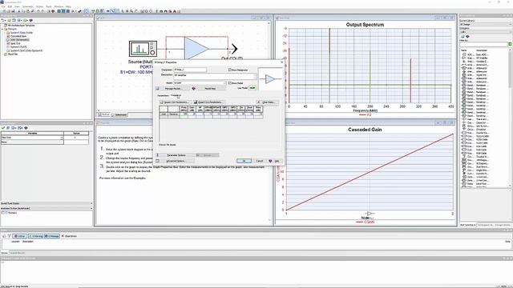The image size is (513, 288).
Task: Click the Export CSV Parameters disk icon
Action: pos(196,102)
